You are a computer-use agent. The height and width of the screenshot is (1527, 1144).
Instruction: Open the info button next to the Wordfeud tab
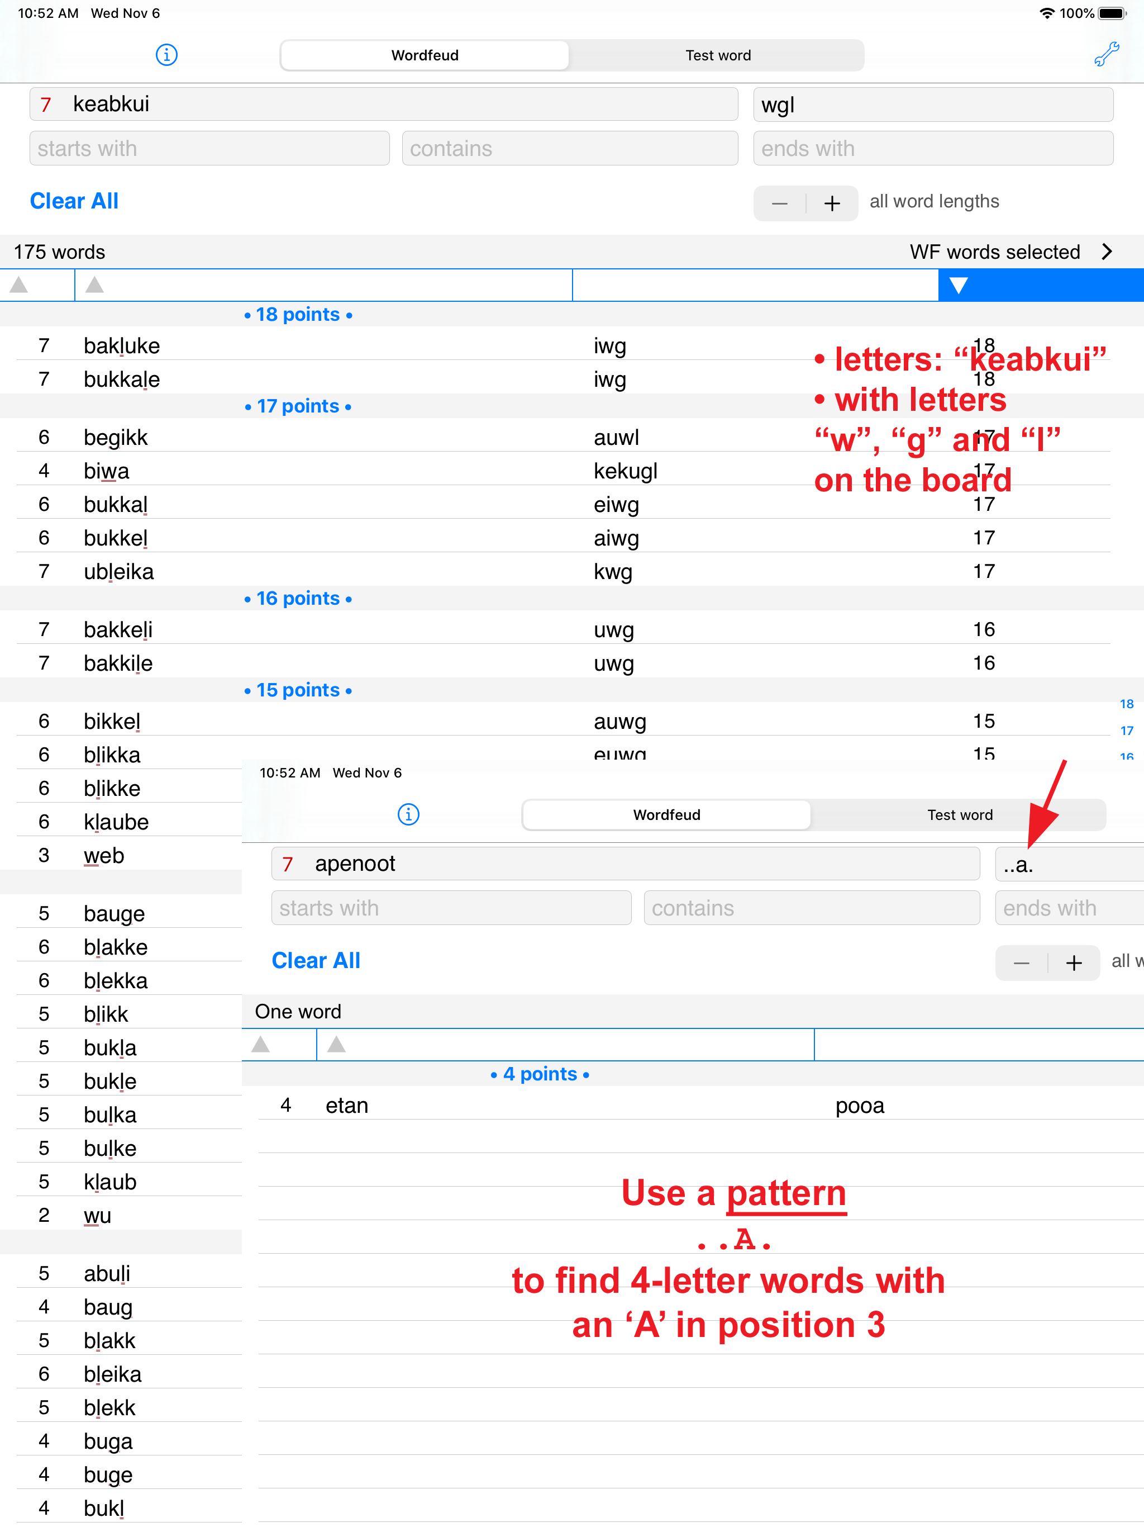coord(166,55)
